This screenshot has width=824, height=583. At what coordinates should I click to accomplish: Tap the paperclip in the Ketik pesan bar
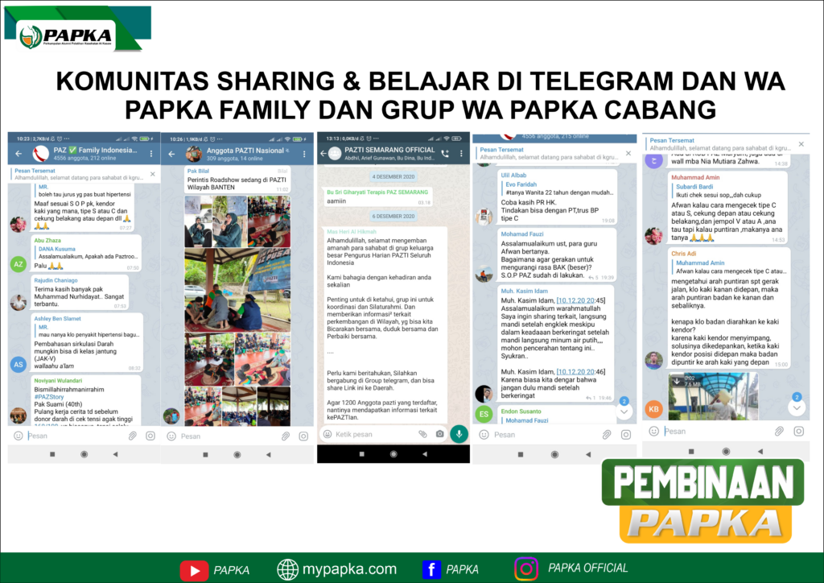pos(423,434)
